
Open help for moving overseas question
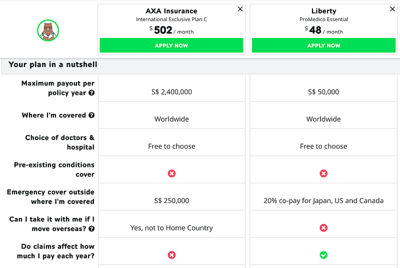point(91,229)
